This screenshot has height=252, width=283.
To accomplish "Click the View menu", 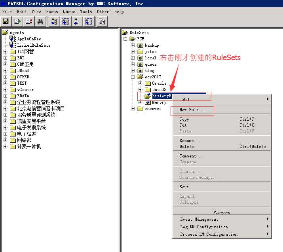I will (36, 11).
